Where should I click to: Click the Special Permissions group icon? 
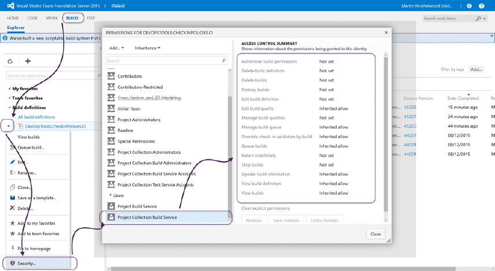pyautogui.click(x=111, y=141)
